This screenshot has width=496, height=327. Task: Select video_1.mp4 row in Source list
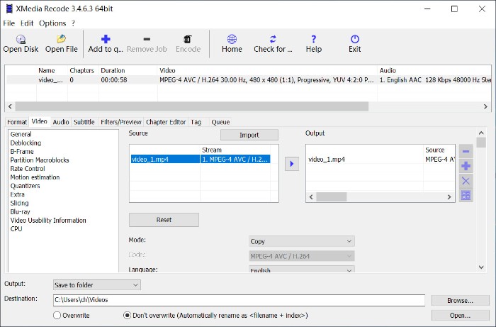[201, 159]
